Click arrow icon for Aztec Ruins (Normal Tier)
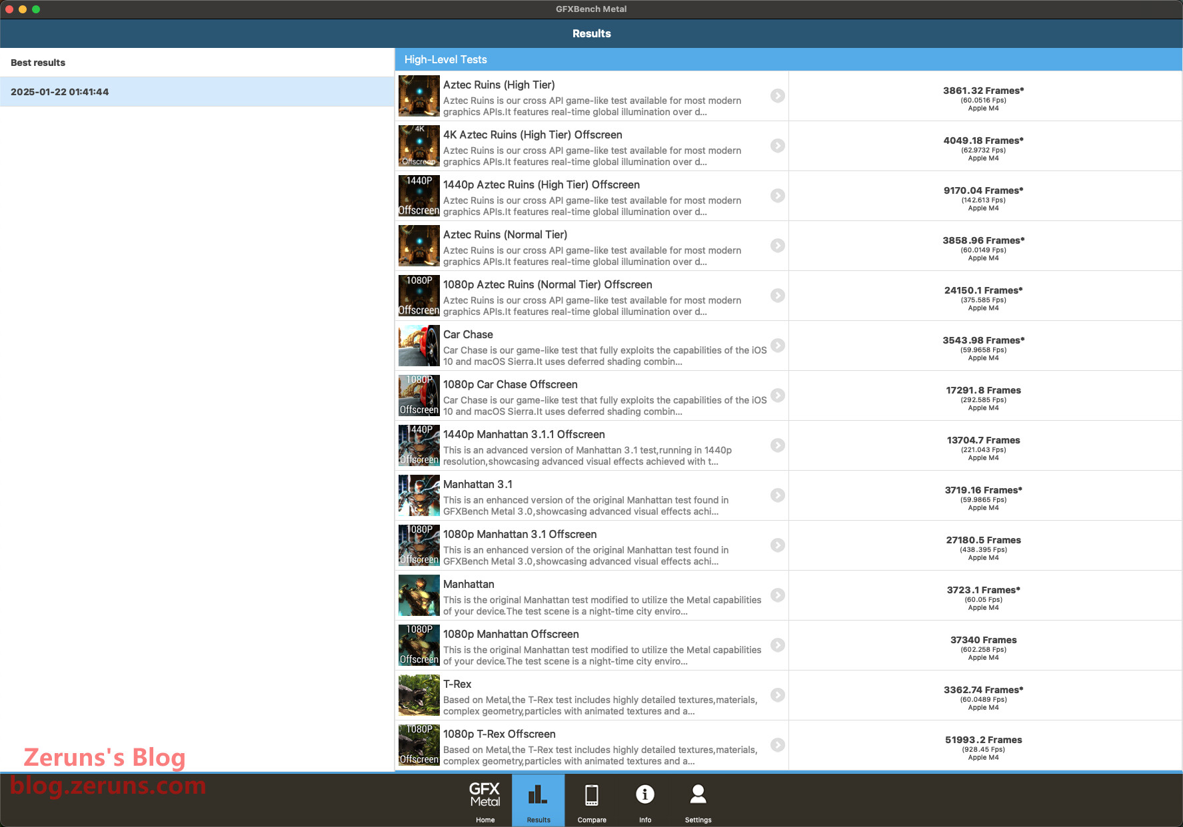 click(x=777, y=246)
